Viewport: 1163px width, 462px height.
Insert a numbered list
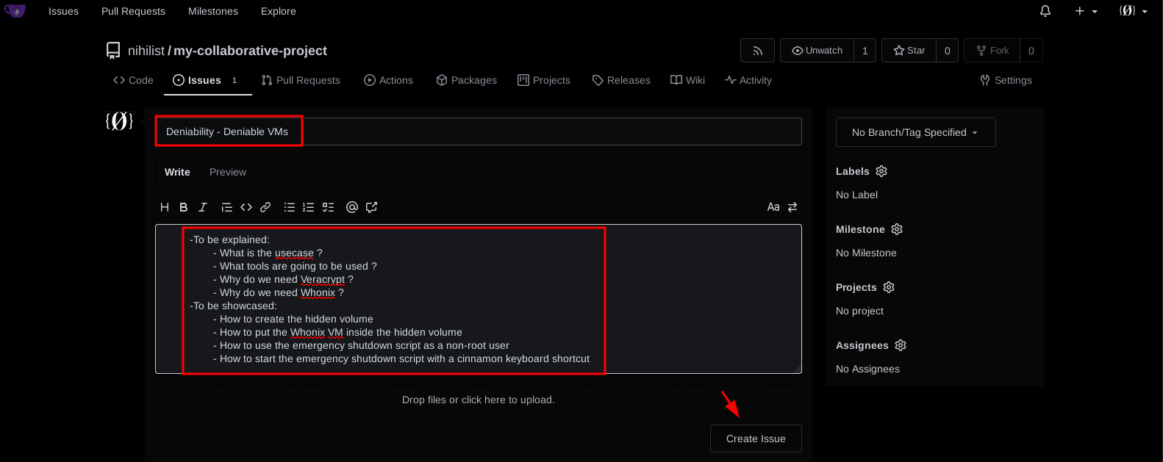tap(308, 207)
